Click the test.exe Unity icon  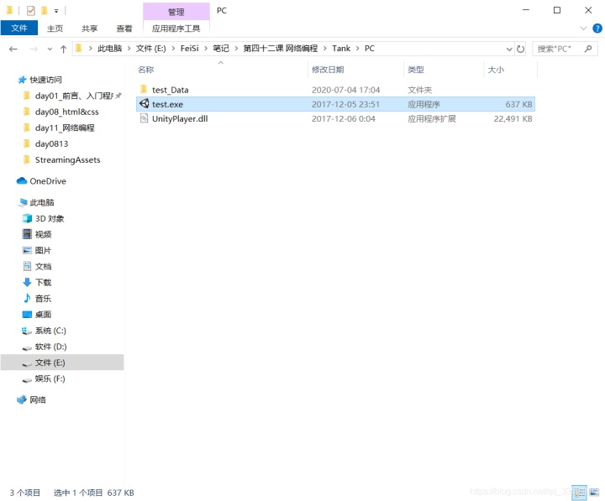[144, 104]
